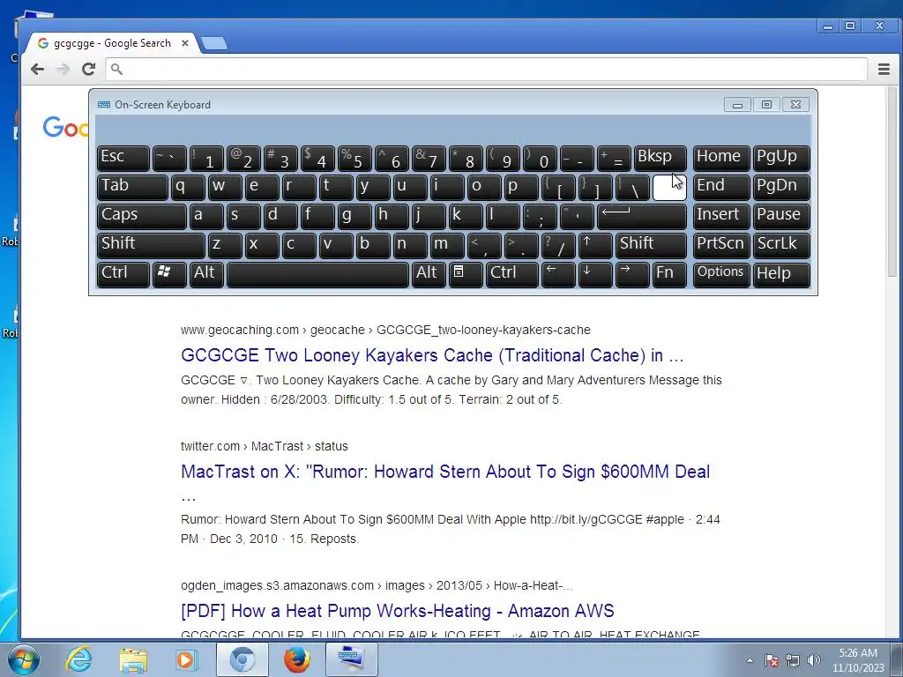The width and height of the screenshot is (903, 677).
Task: Tap the down arrow key
Action: [x=595, y=274]
